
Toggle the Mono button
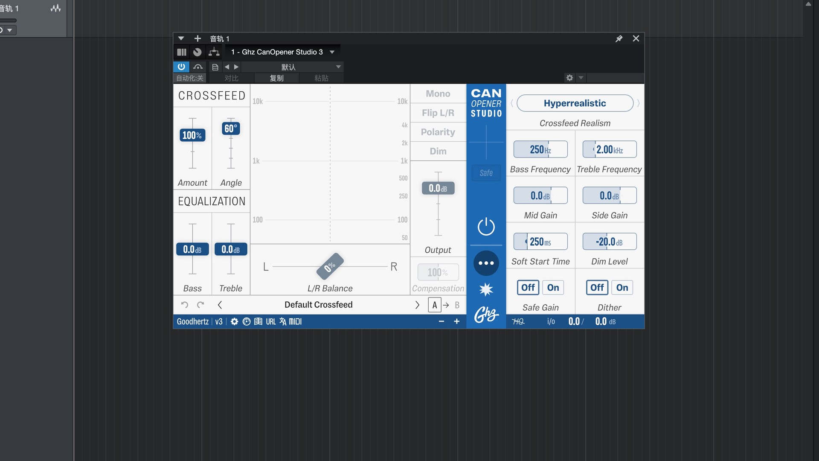coord(438,93)
